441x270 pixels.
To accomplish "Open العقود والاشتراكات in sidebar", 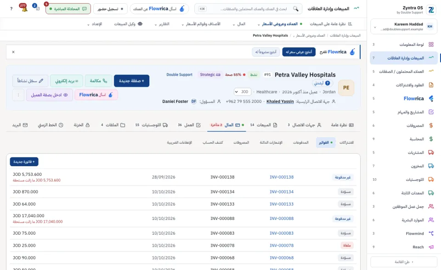I will [404, 85].
